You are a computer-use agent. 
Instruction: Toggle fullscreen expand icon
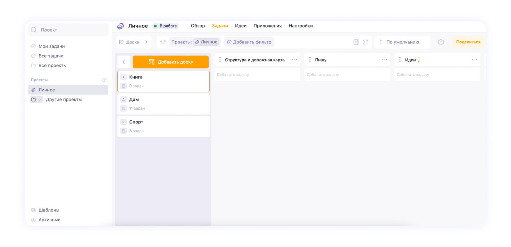point(365,42)
